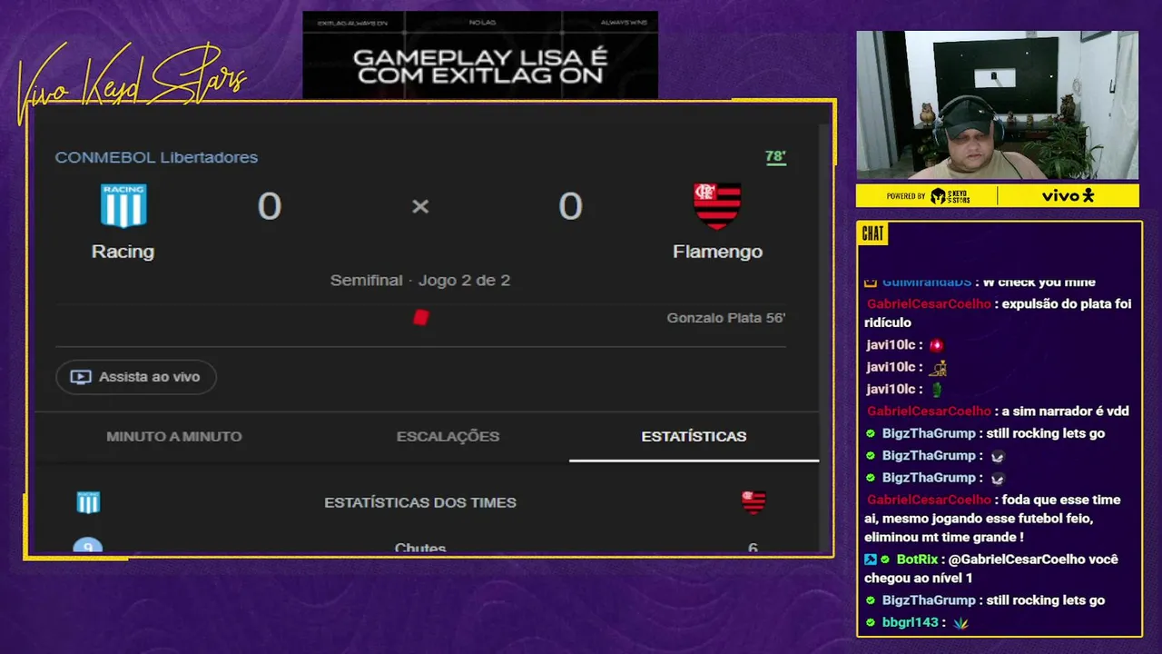Click the streamer webcam feed
This screenshot has width=1162, height=654.
coord(997,105)
